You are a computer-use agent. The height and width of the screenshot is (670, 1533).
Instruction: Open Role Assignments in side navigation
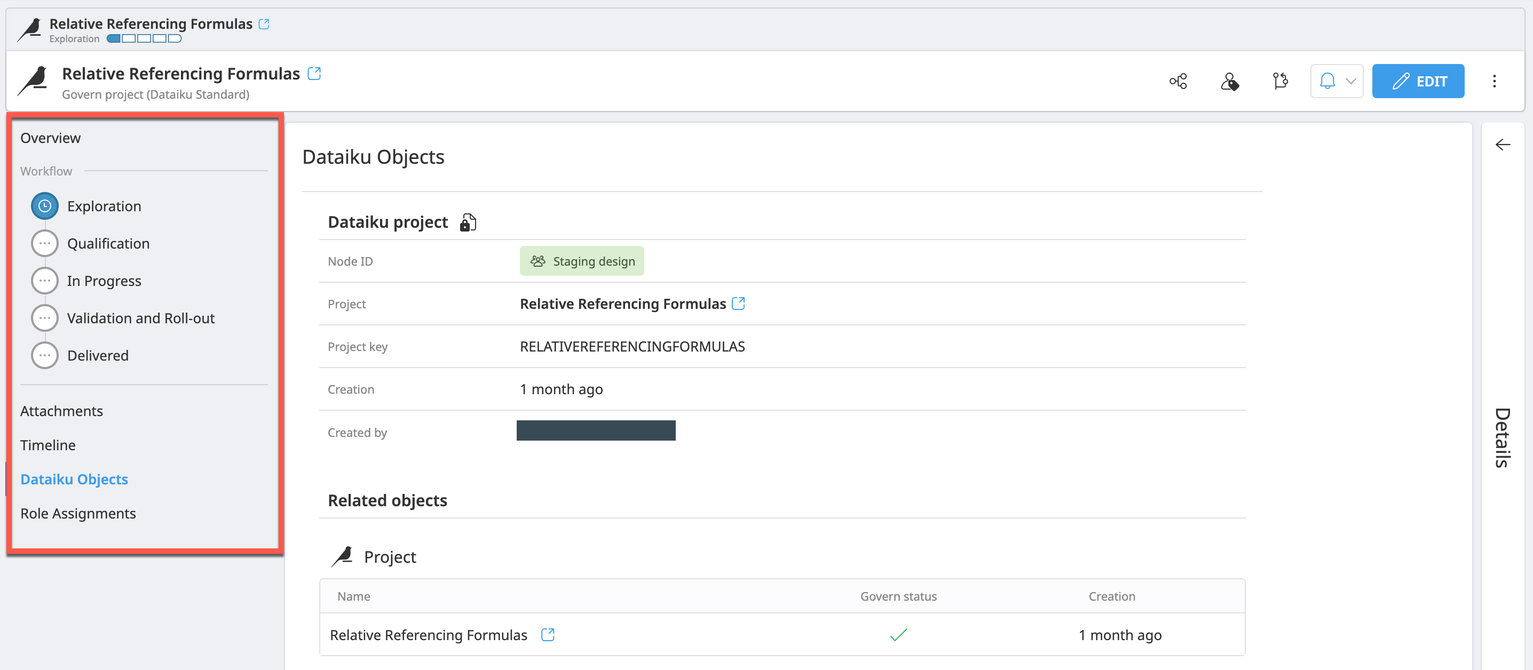pos(78,513)
